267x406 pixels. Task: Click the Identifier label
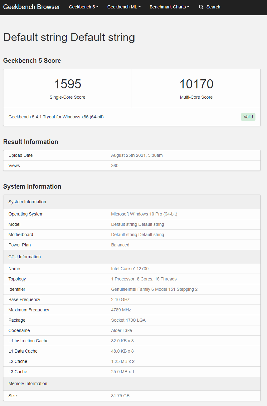(17, 289)
